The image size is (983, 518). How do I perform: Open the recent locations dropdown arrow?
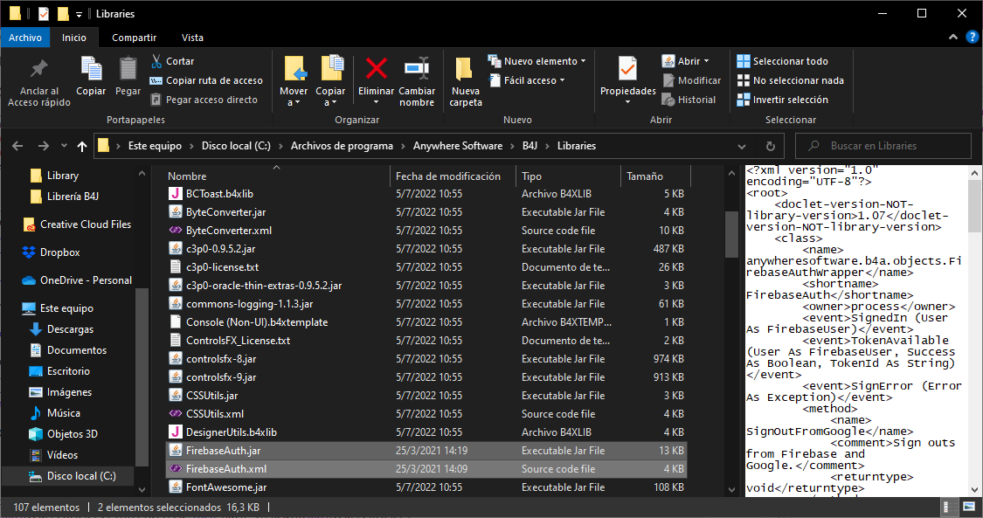[x=64, y=146]
